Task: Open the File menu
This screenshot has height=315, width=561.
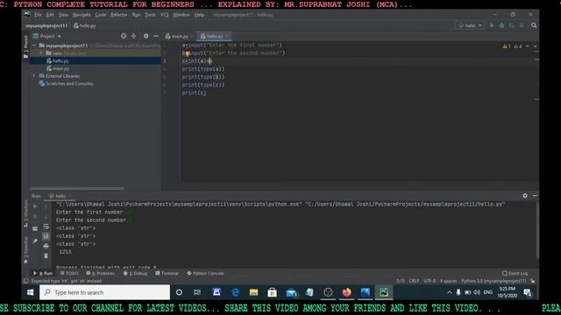Action: point(38,15)
